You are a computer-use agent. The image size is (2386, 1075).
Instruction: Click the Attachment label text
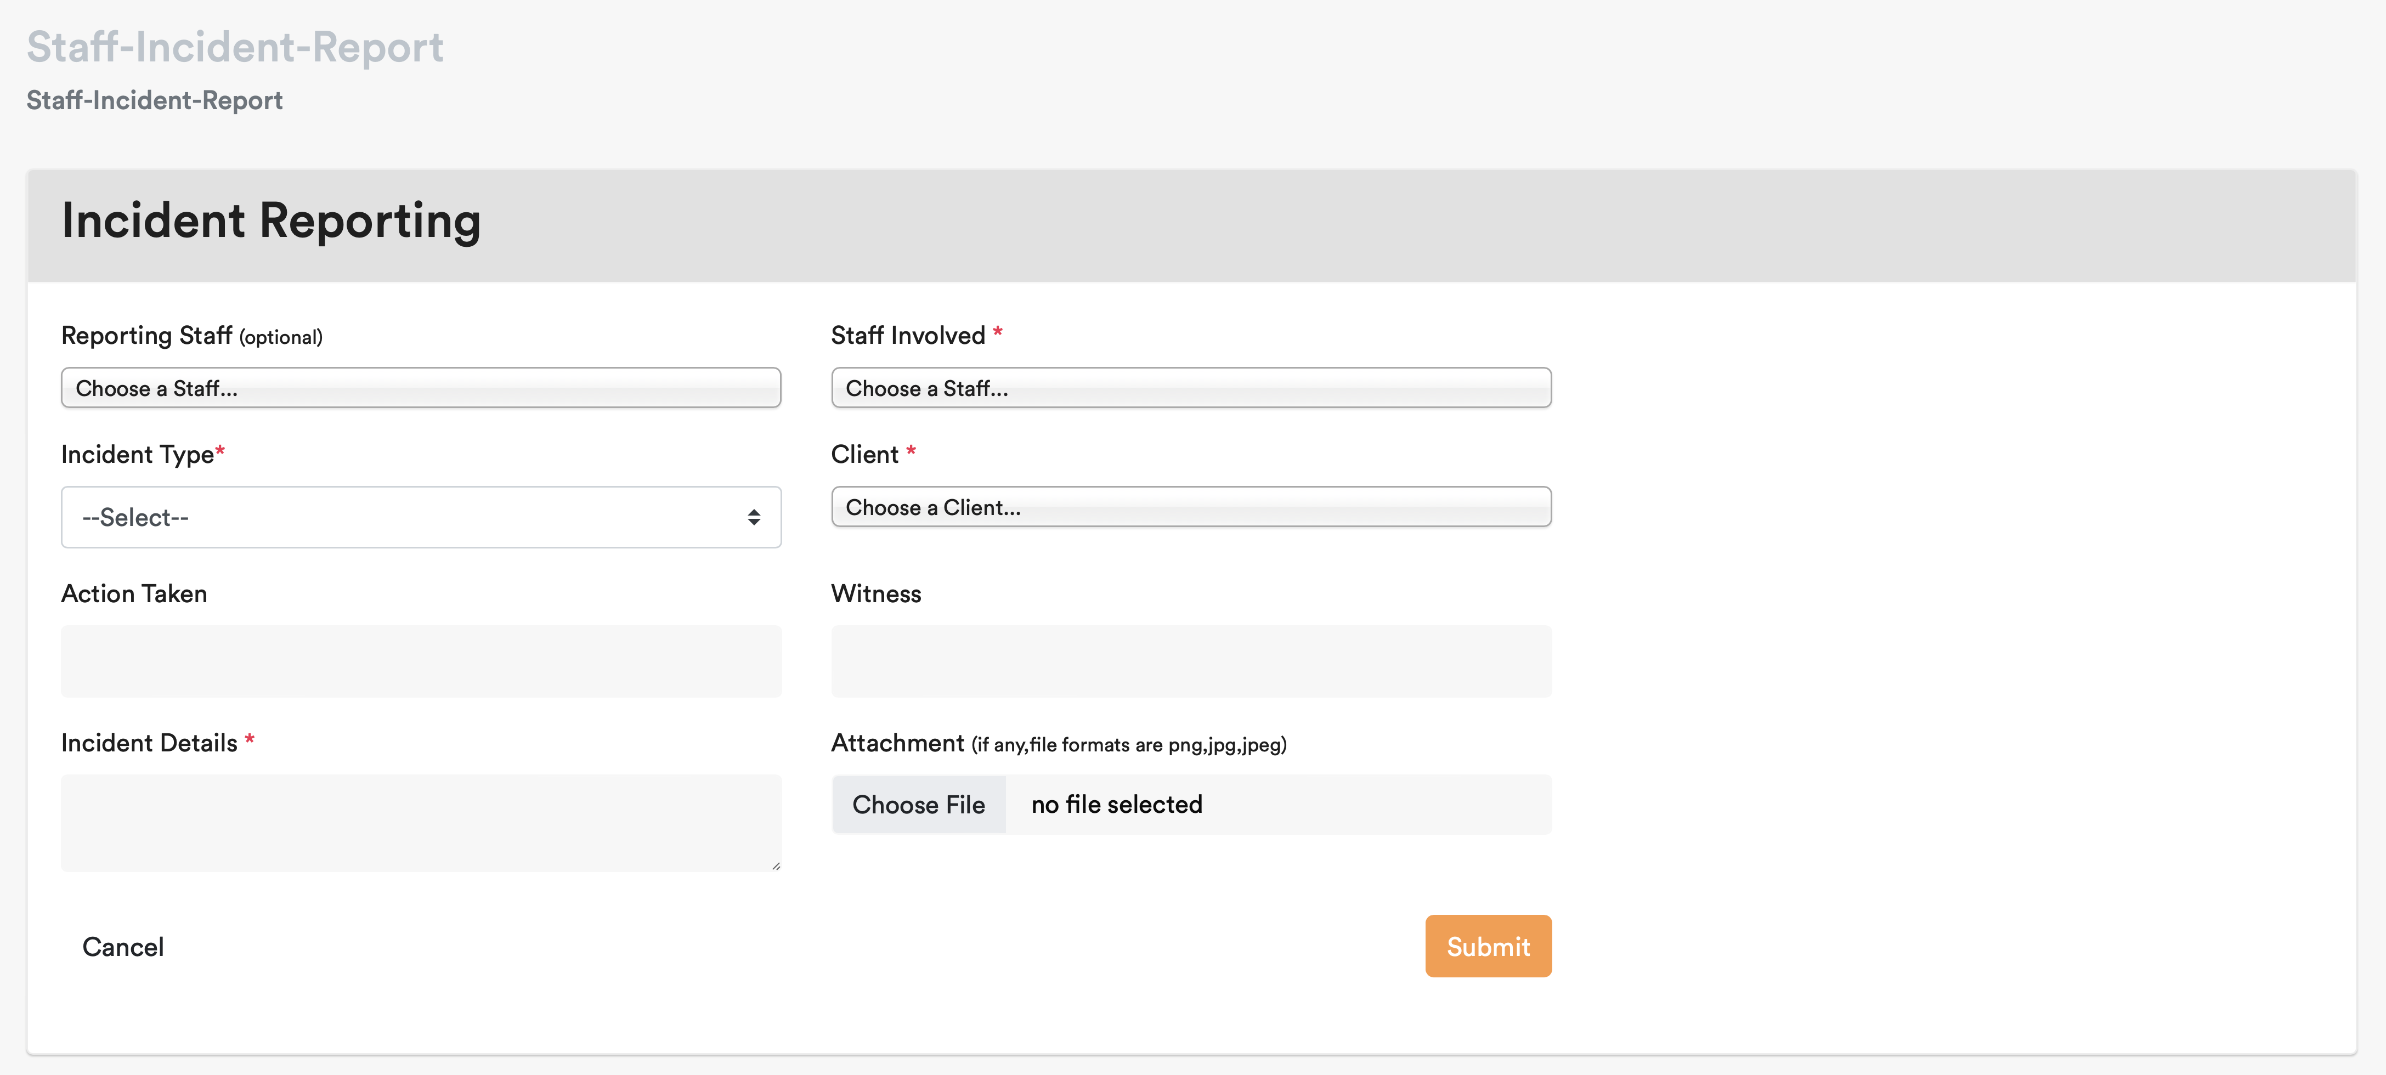coord(897,743)
